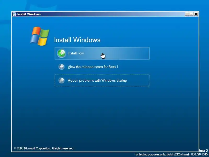Click the 2005 Microsoft Corporation copyright text
This screenshot has width=209, height=157.
44,148
